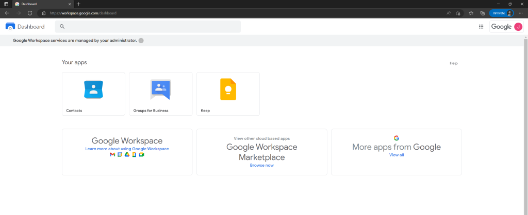
Task: Minimize the browser window
Action: 499,4
